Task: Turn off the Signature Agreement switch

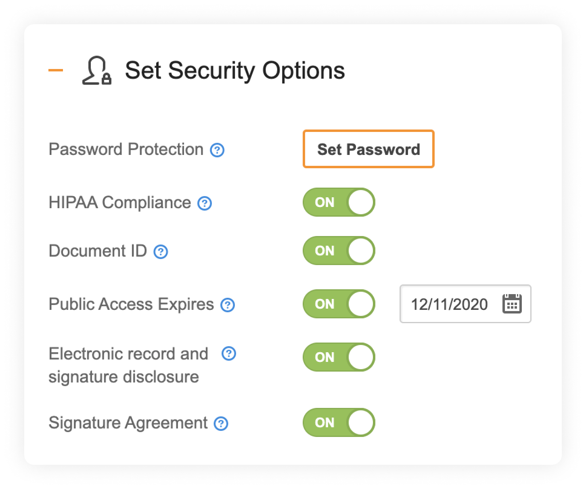Action: point(339,422)
